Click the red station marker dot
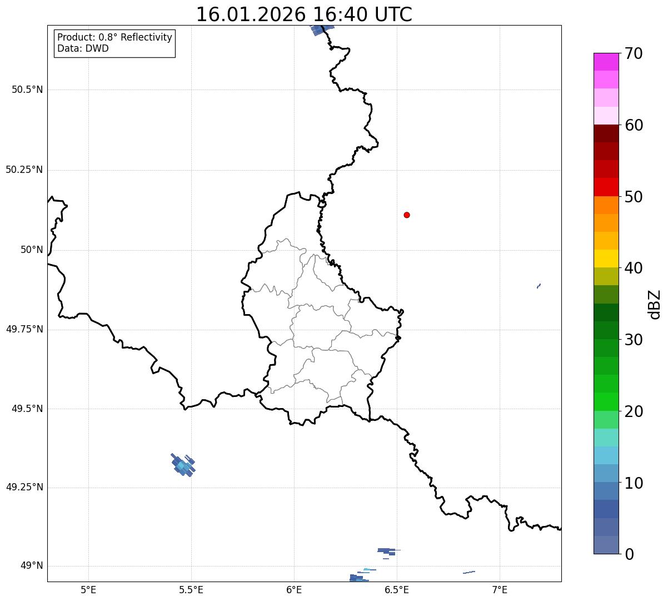 [x=407, y=215]
